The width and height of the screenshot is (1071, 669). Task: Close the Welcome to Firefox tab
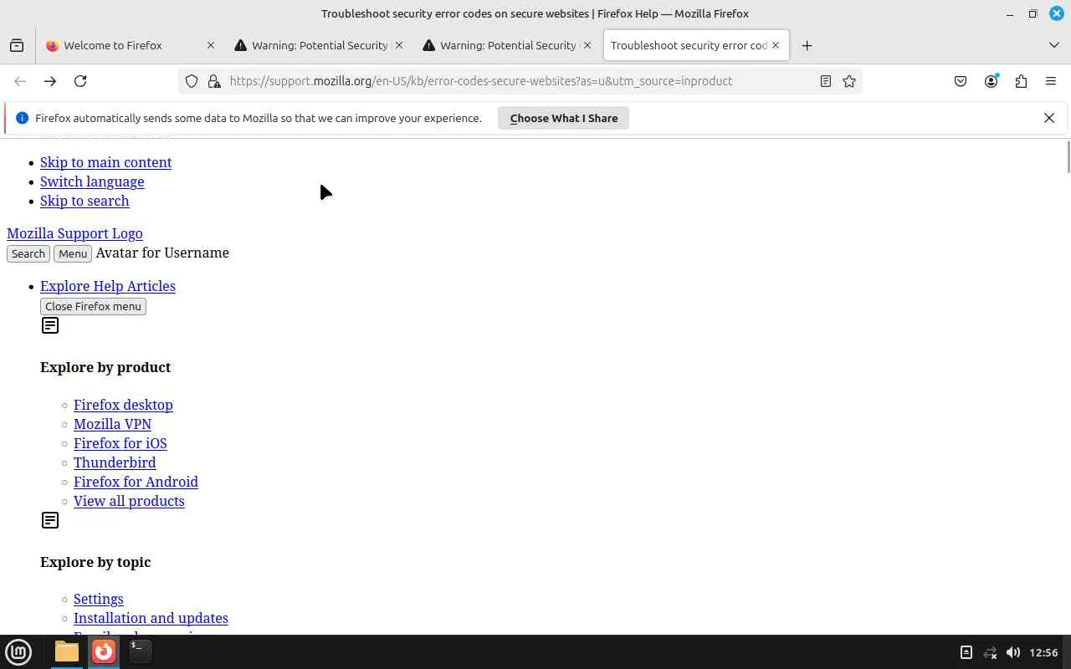click(211, 45)
